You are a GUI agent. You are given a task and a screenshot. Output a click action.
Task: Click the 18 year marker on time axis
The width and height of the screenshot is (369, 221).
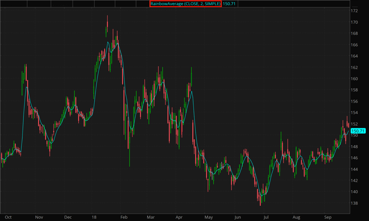(x=94, y=217)
